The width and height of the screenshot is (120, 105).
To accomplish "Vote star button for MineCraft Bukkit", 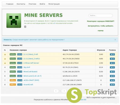I will (x=112, y=72).
